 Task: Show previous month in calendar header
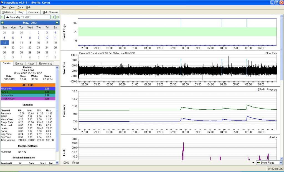pyautogui.click(x=2, y=23)
